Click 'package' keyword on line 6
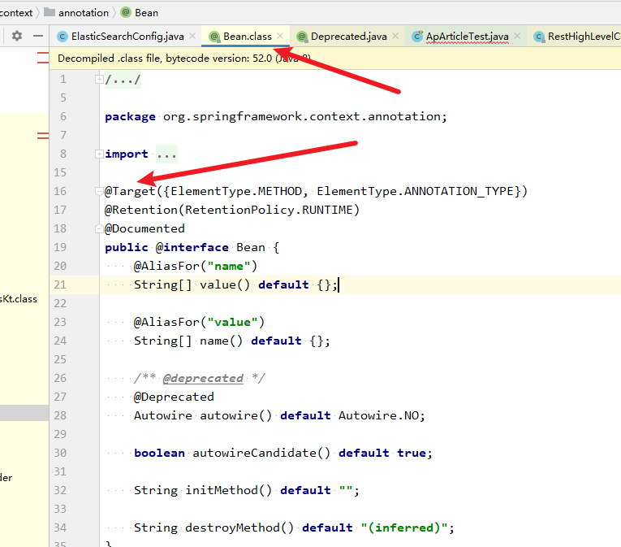The height and width of the screenshot is (547, 621). (130, 117)
